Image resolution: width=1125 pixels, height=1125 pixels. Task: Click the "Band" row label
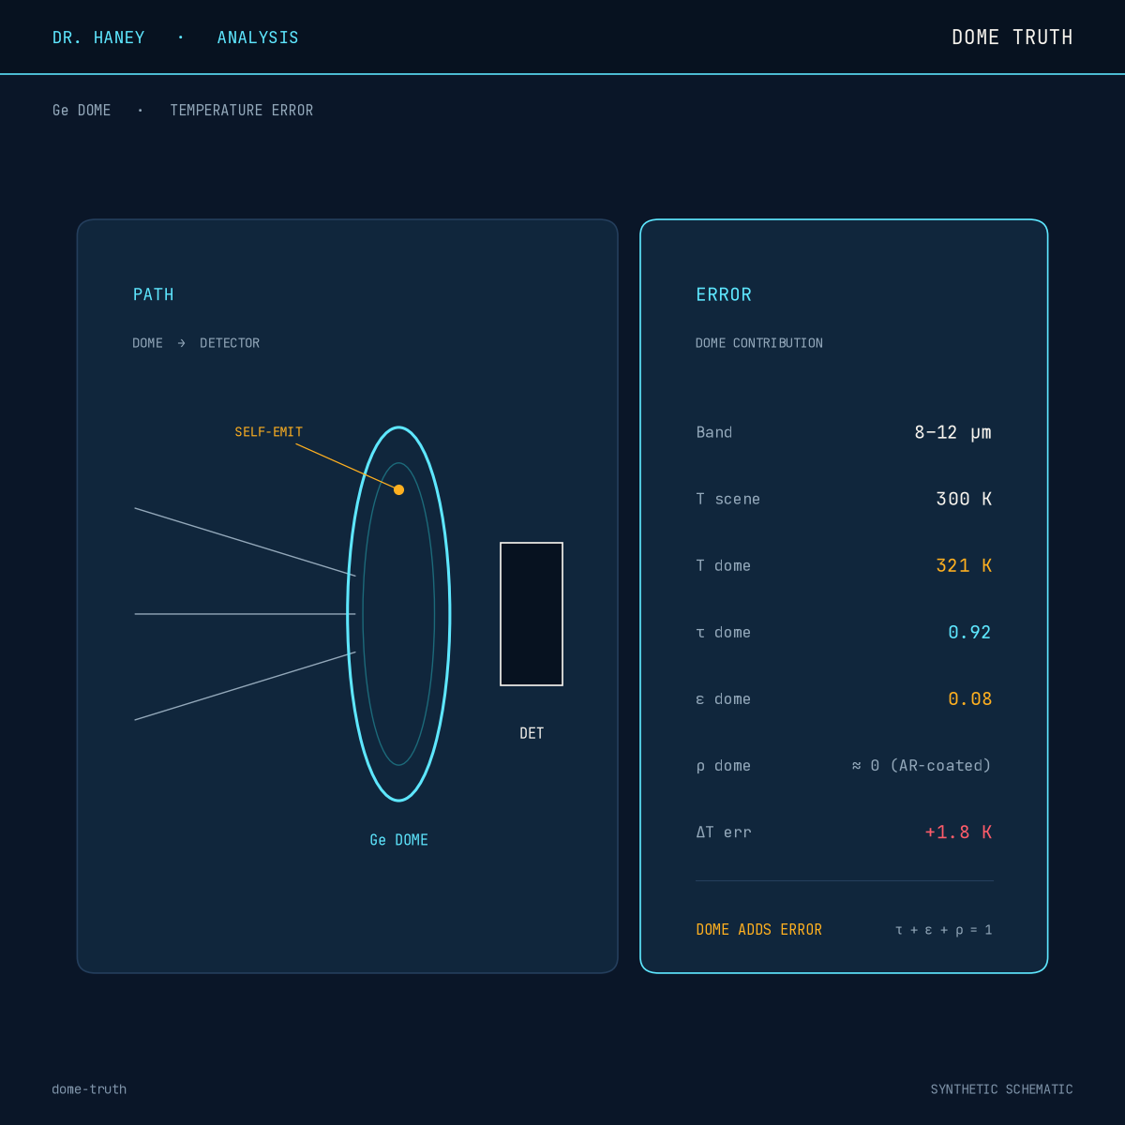pos(714,432)
